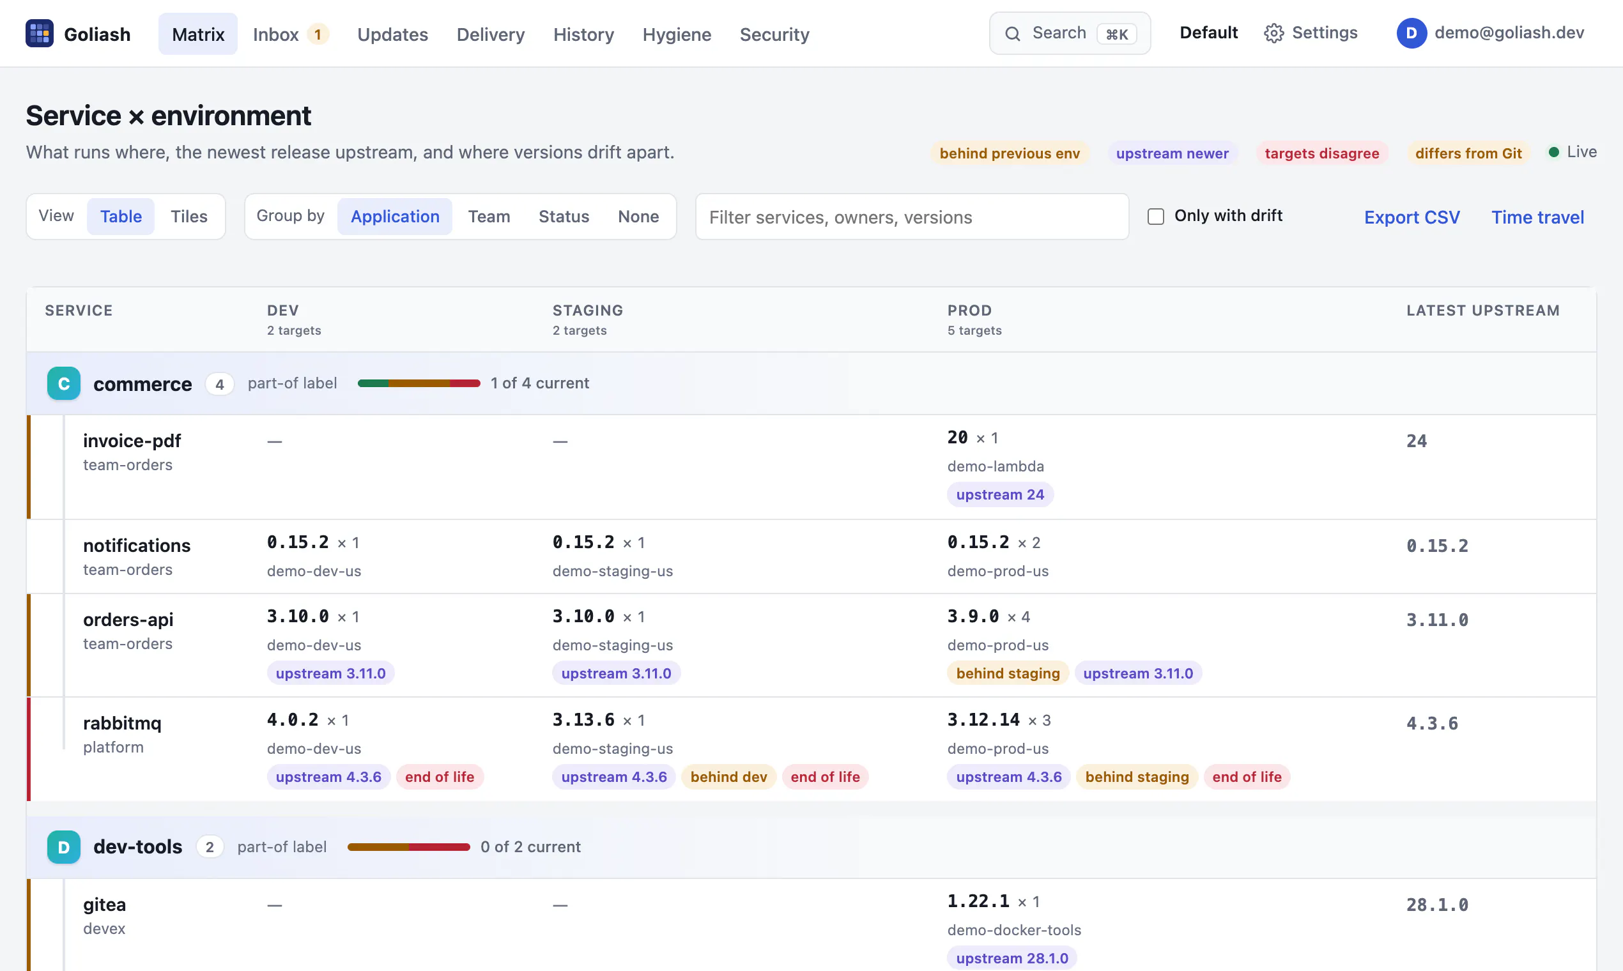Click rabbitmq staging 'behind dev' tag
The width and height of the screenshot is (1623, 971).
point(728,777)
